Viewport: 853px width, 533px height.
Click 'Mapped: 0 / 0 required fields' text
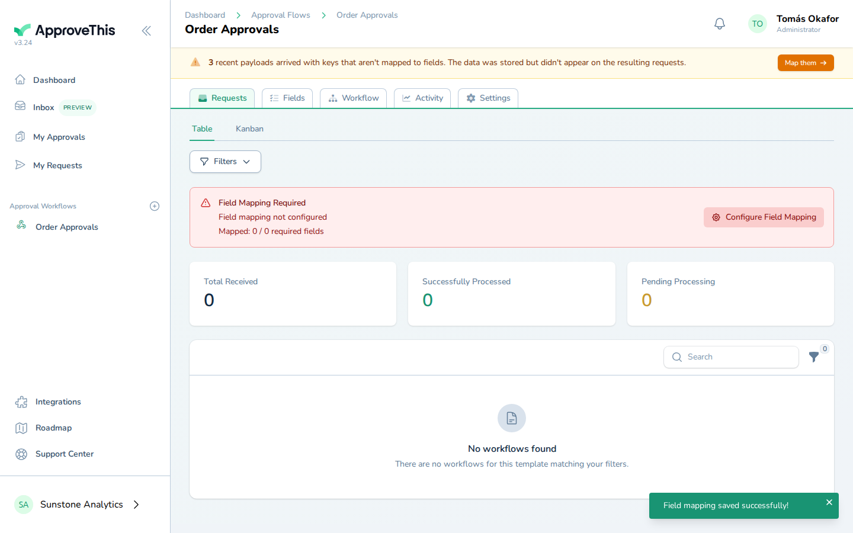pyautogui.click(x=271, y=232)
